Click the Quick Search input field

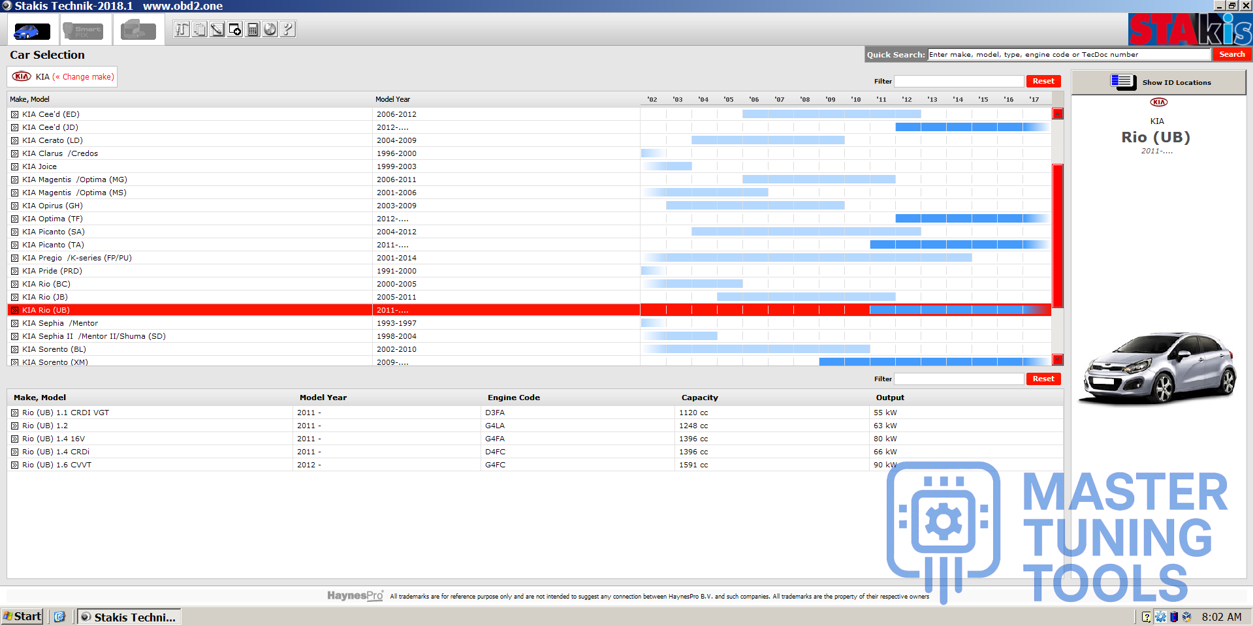point(1068,55)
